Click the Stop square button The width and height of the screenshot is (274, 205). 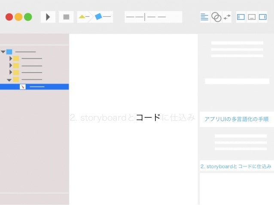coord(66,17)
